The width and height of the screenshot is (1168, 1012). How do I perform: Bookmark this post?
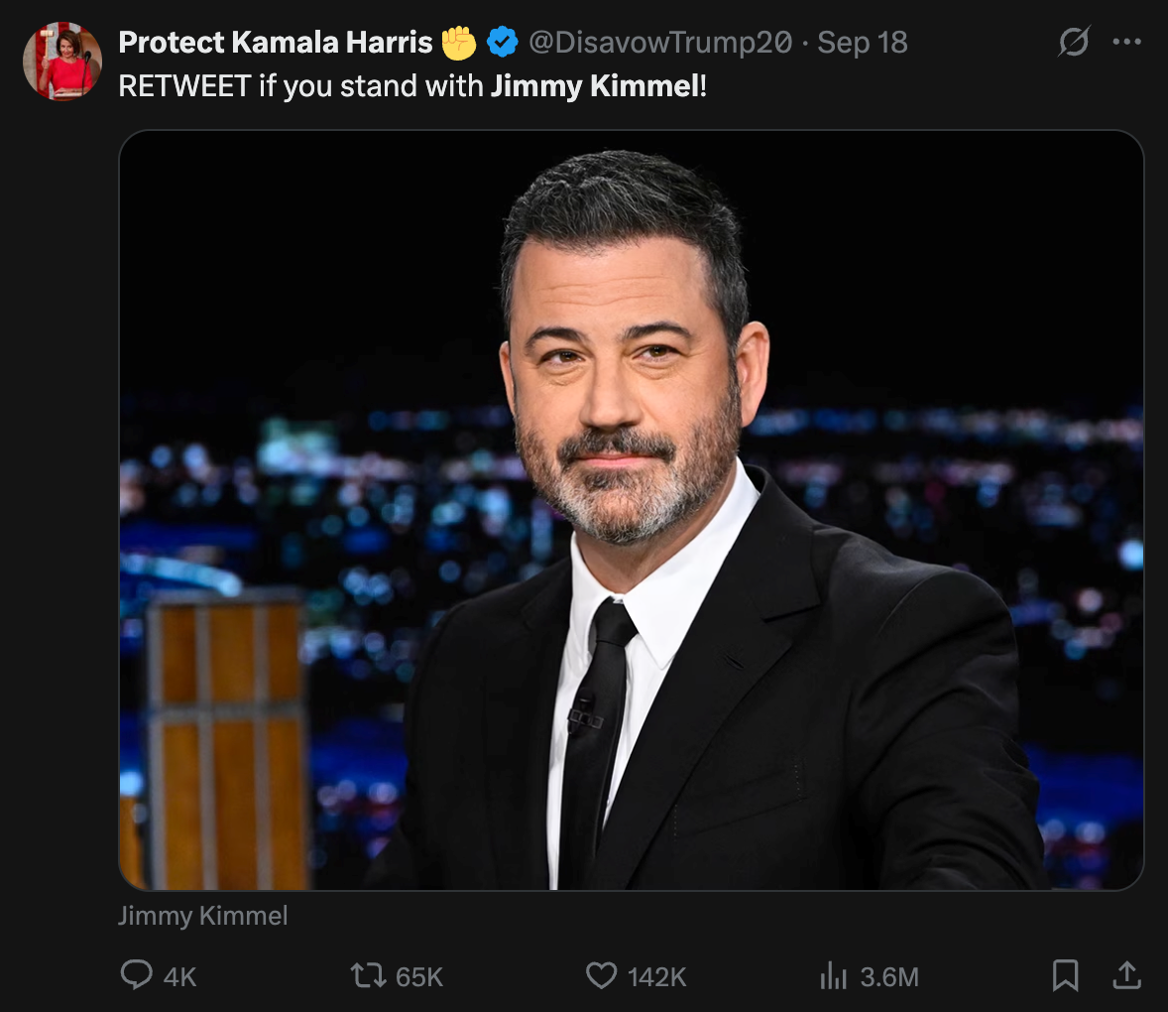(1065, 975)
